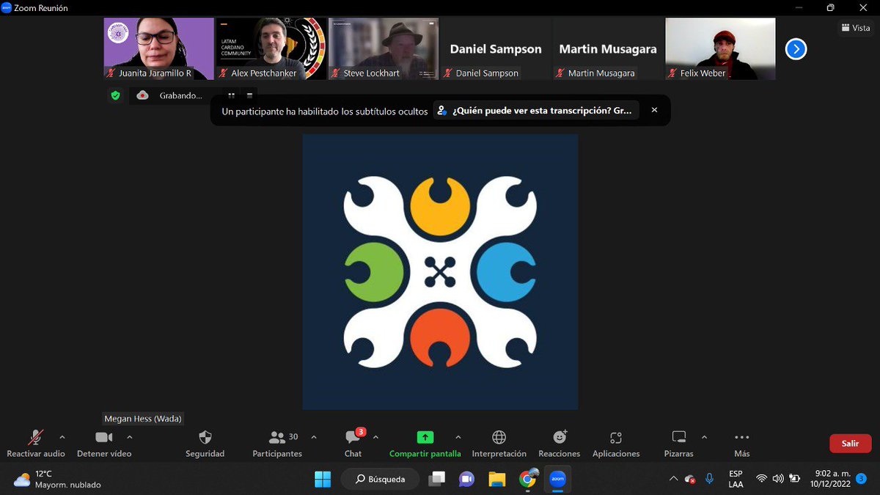Open clock showing 9:02 a. m.

[829, 479]
